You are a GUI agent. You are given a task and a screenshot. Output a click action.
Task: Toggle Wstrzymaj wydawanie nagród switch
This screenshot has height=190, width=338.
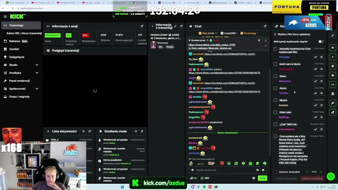[321, 42]
